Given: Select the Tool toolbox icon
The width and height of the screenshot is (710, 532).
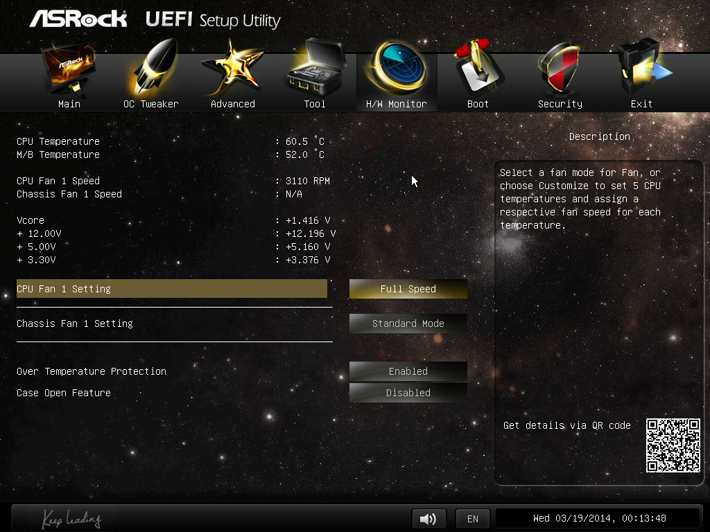Looking at the screenshot, I should [x=316, y=67].
